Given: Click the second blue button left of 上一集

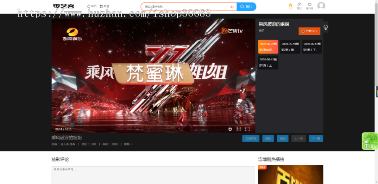Looking at the screenshot, I should [268, 139].
